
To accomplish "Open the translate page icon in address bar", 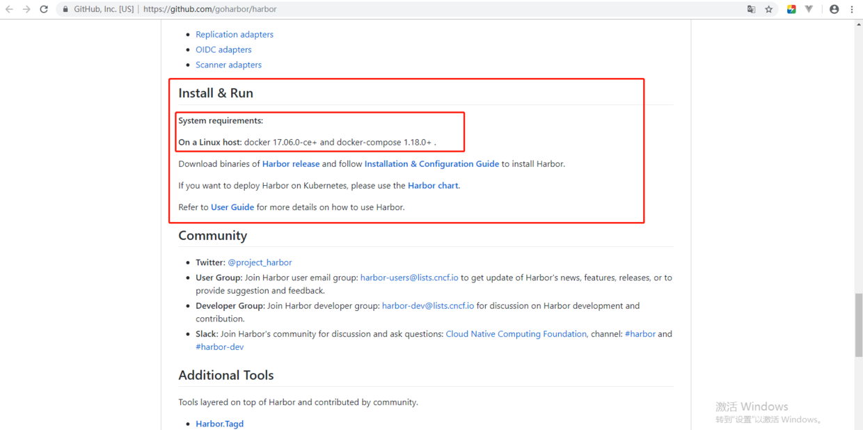I will [x=751, y=9].
